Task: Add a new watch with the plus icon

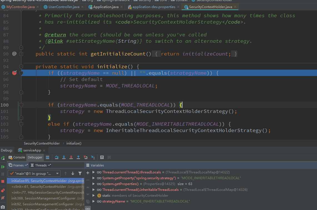Action: tap(88, 173)
